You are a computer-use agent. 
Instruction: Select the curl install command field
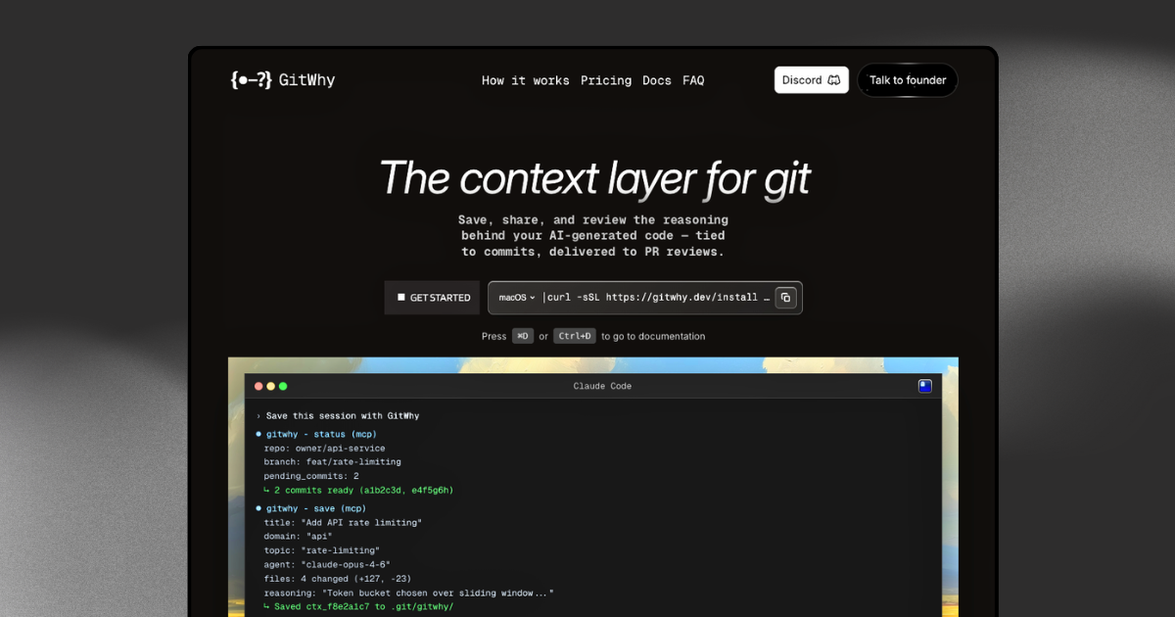click(x=654, y=297)
